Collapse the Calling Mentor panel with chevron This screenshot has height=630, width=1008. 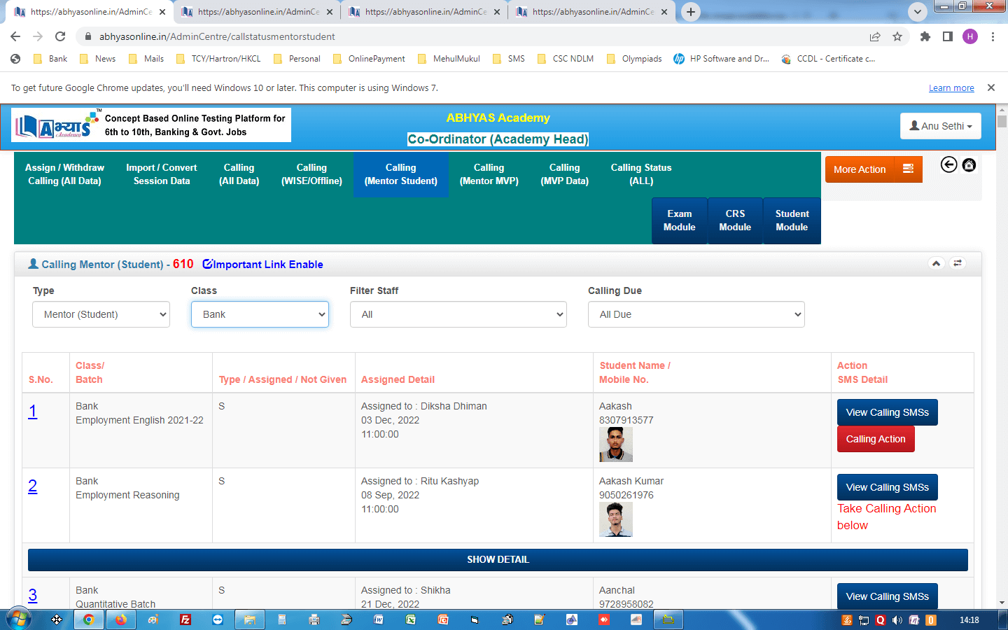[936, 263]
